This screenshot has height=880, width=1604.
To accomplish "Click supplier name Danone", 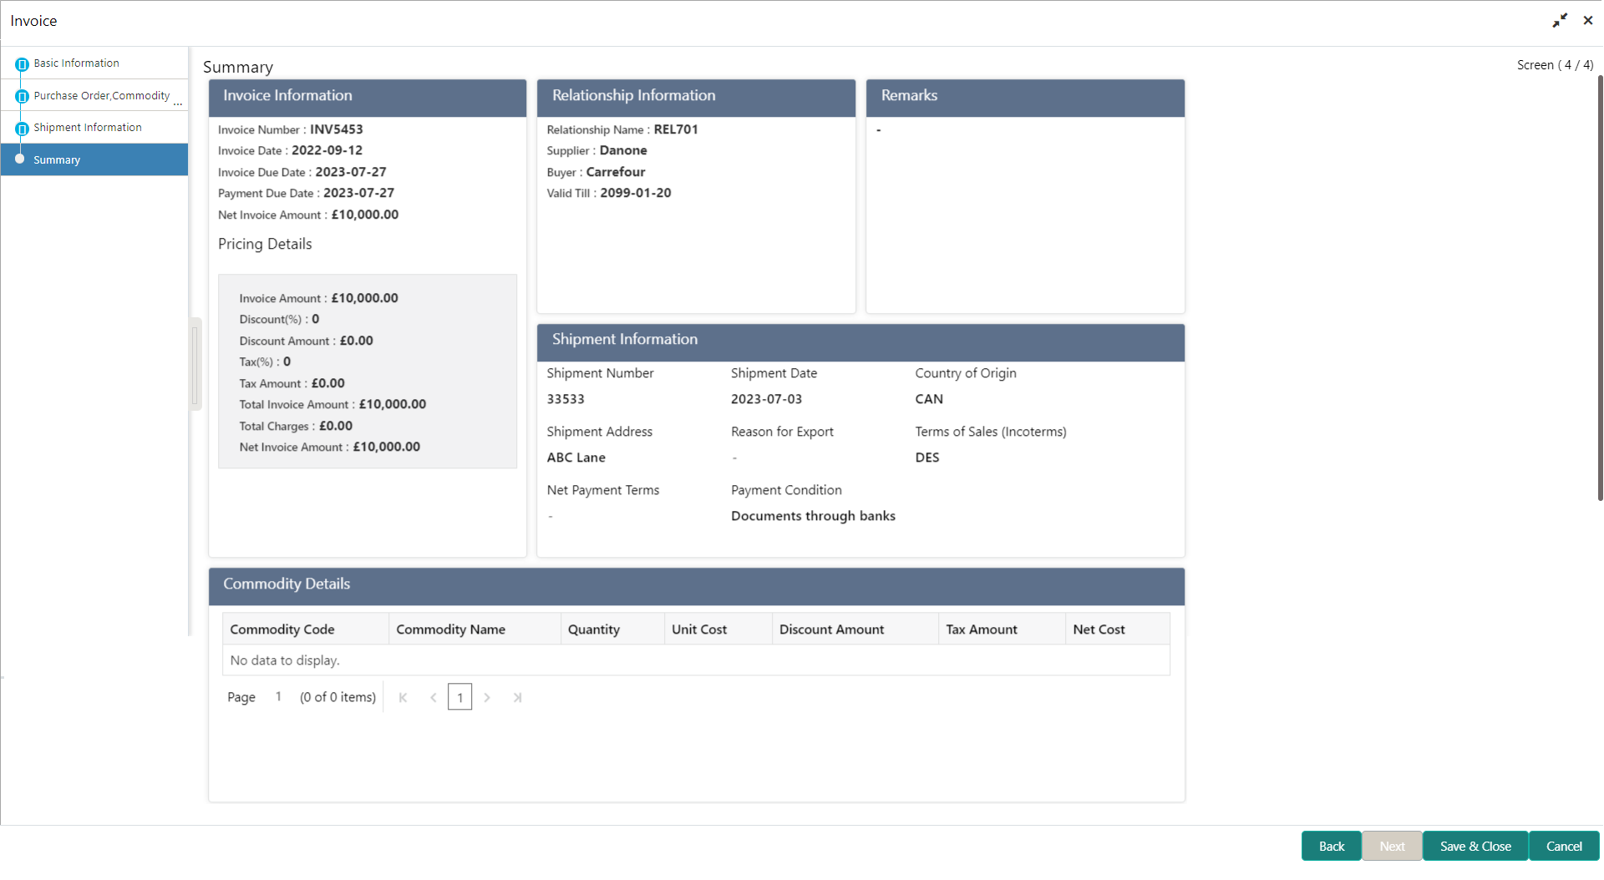I will point(623,150).
